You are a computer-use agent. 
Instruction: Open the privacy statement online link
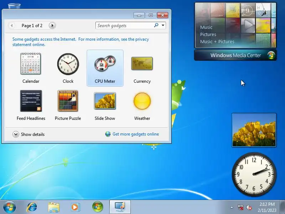81,42
